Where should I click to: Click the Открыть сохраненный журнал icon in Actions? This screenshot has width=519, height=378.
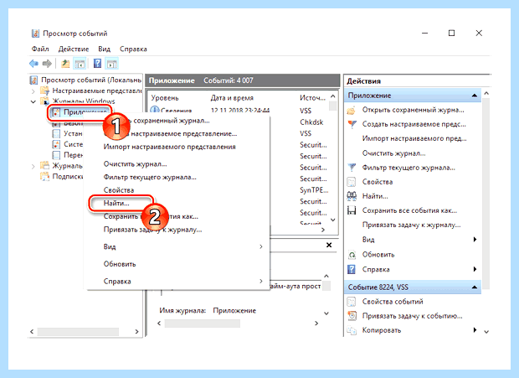352,110
